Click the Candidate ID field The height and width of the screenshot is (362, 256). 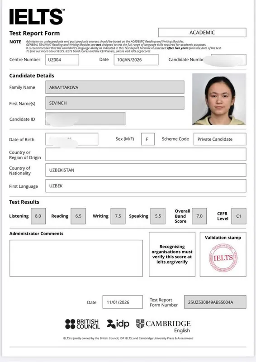click(x=85, y=119)
